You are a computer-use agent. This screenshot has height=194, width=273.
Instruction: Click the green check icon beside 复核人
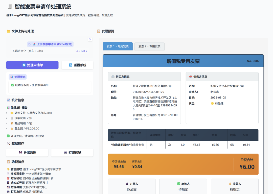[179, 184]
